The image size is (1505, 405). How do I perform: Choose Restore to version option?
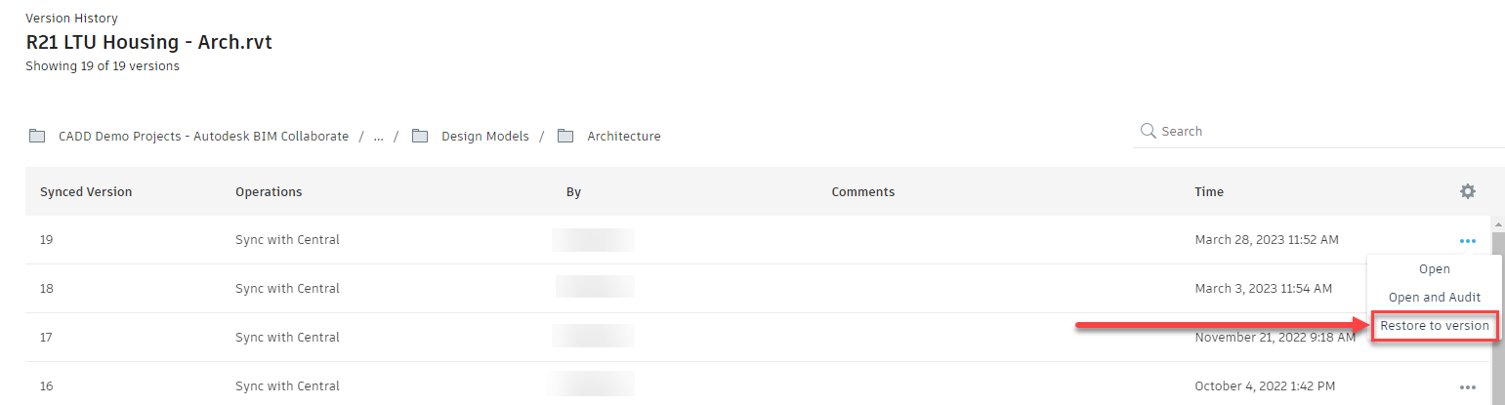coord(1434,326)
